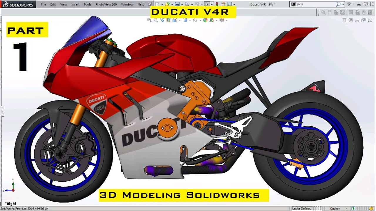The image size is (376, 211).
Task: Click the greyed print toolbar icon
Action: 357,12
